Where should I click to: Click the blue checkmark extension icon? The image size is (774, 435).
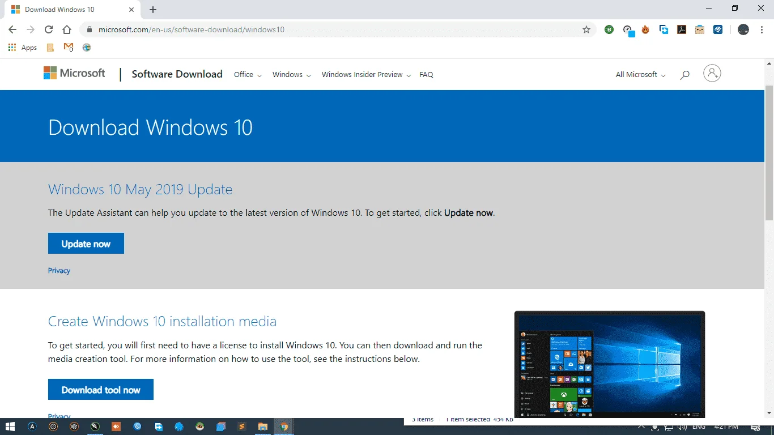pyautogui.click(x=718, y=29)
